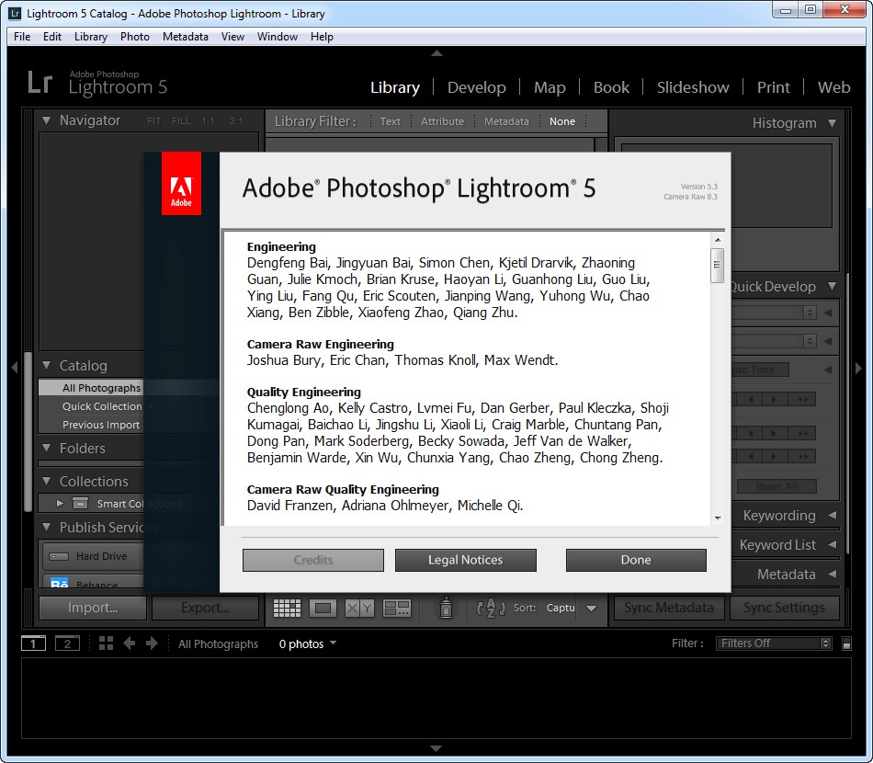This screenshot has width=873, height=763.
Task: Select Text in the Library Filter bar
Action: [390, 121]
